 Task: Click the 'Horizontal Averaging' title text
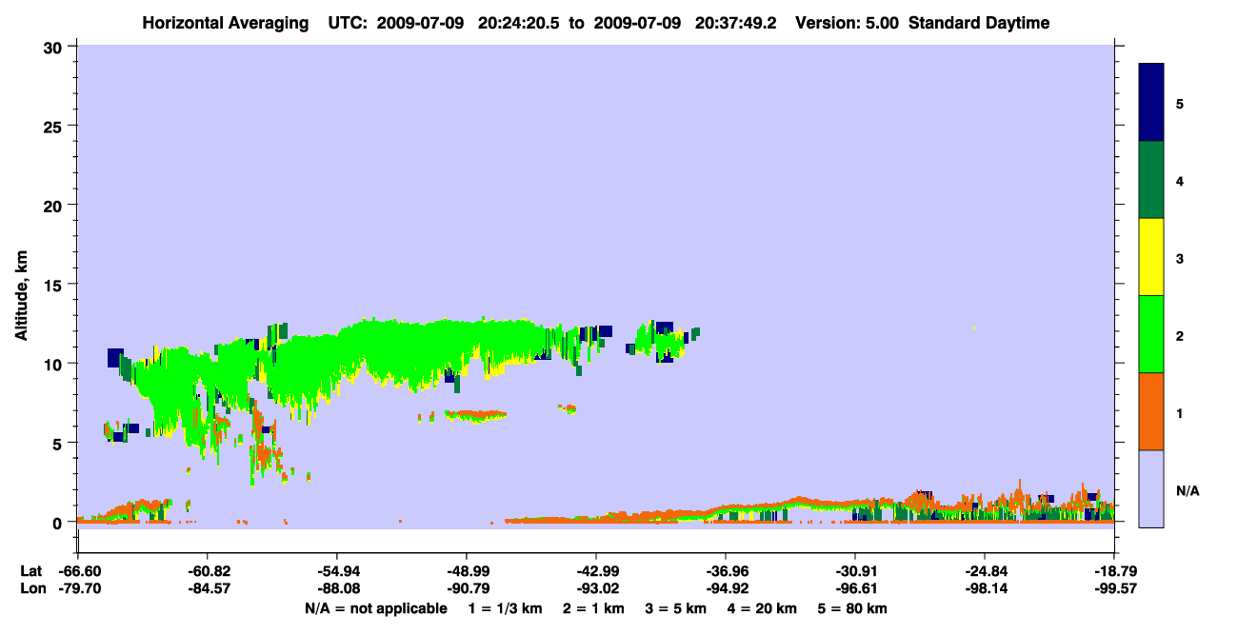click(225, 23)
